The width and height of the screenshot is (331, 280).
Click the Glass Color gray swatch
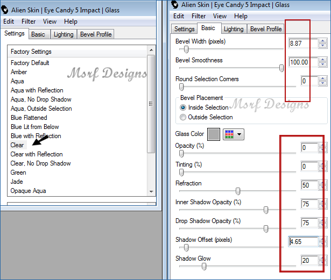click(x=214, y=134)
